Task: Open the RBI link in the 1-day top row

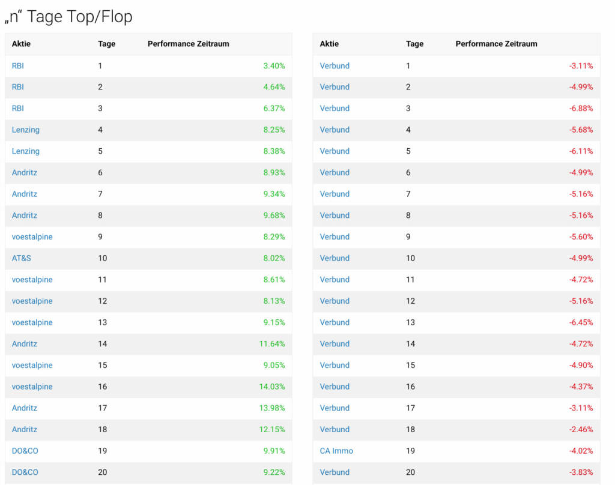Action: 17,66
